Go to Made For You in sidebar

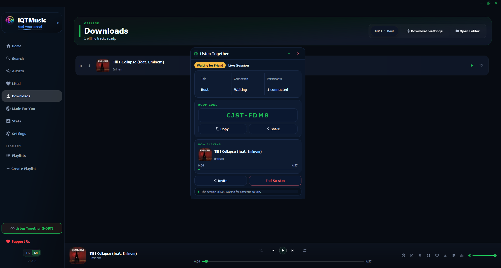(x=23, y=109)
